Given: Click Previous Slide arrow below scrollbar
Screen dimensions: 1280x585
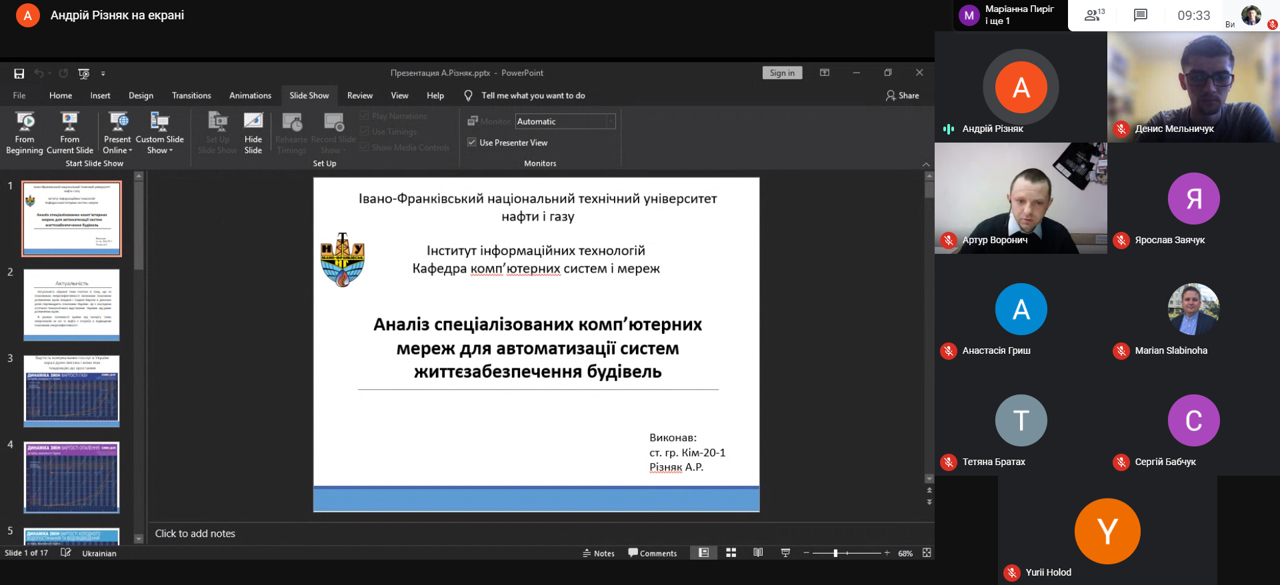Looking at the screenshot, I should [x=929, y=490].
